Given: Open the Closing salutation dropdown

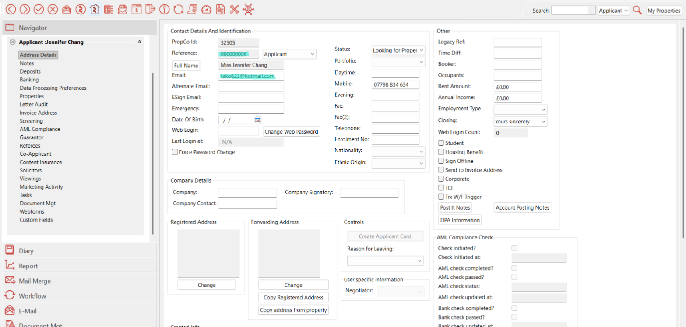Looking at the screenshot, I should click(520, 122).
